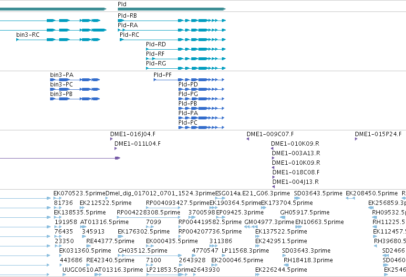Click the DME1-011L04.F feature label
This screenshot has height=277, width=406.
coord(137,144)
